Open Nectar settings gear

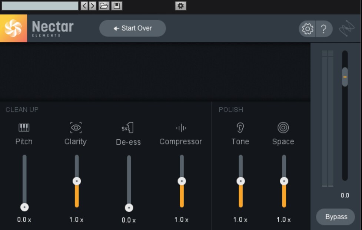(308, 29)
